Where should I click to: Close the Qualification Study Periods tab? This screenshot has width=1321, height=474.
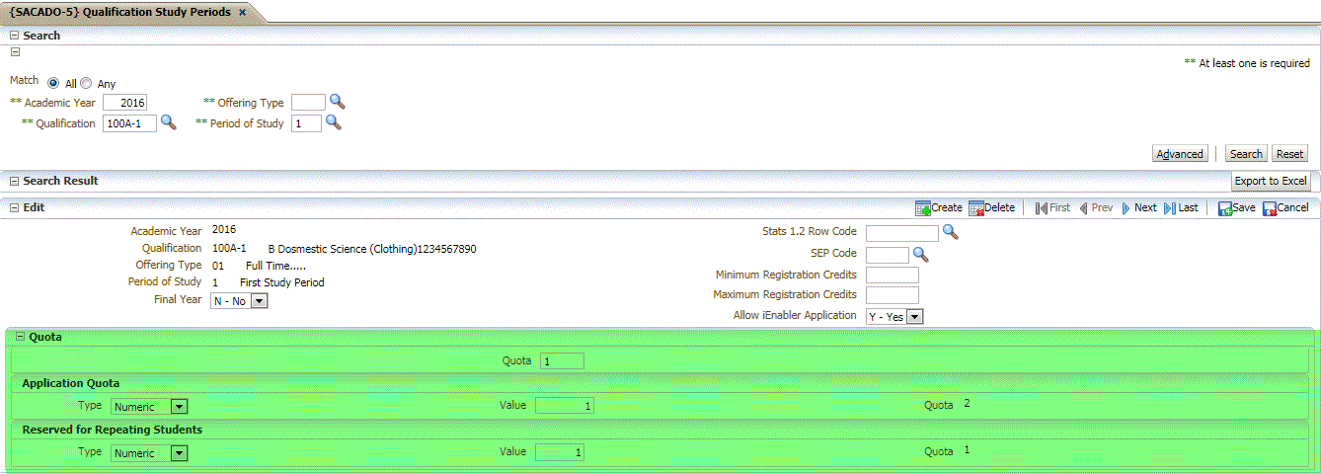pyautogui.click(x=243, y=12)
